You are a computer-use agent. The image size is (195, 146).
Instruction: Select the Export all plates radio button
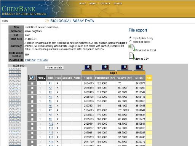click(x=130, y=41)
